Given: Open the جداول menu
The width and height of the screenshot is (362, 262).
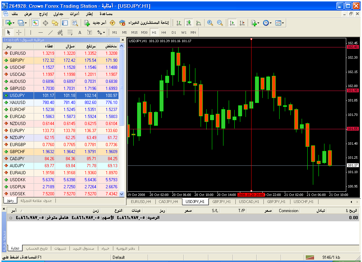Looking at the screenshot, I should [x=58, y=14].
